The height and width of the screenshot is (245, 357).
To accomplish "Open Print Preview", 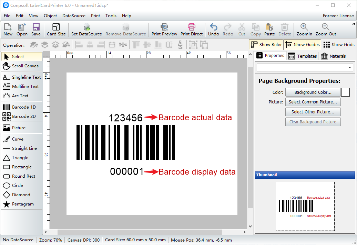I will (164, 30).
